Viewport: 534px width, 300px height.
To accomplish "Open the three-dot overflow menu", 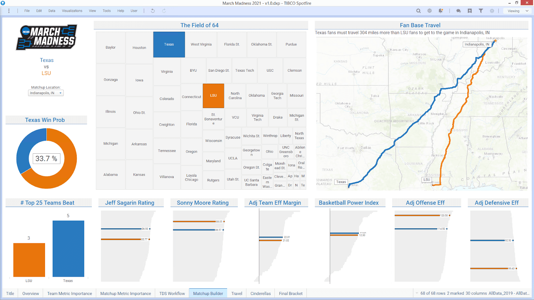I will pos(9,11).
